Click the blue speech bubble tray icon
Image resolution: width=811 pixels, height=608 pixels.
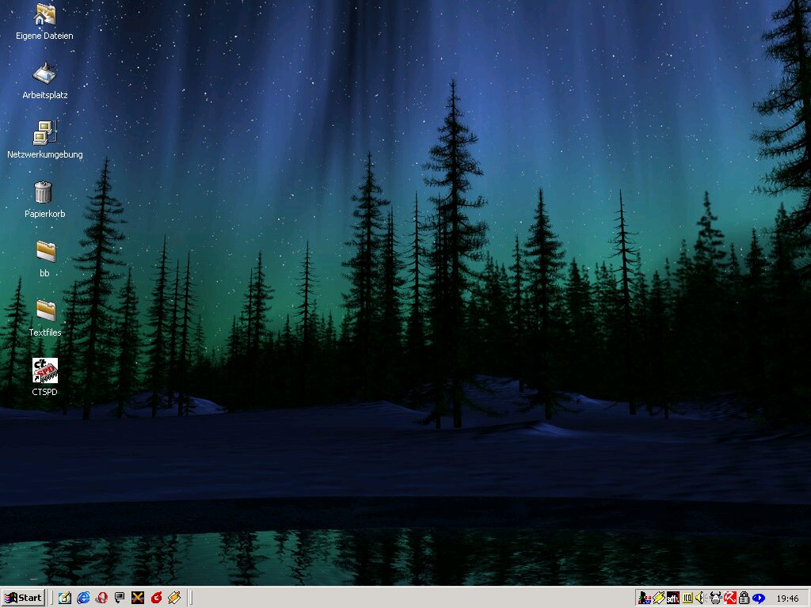(758, 598)
